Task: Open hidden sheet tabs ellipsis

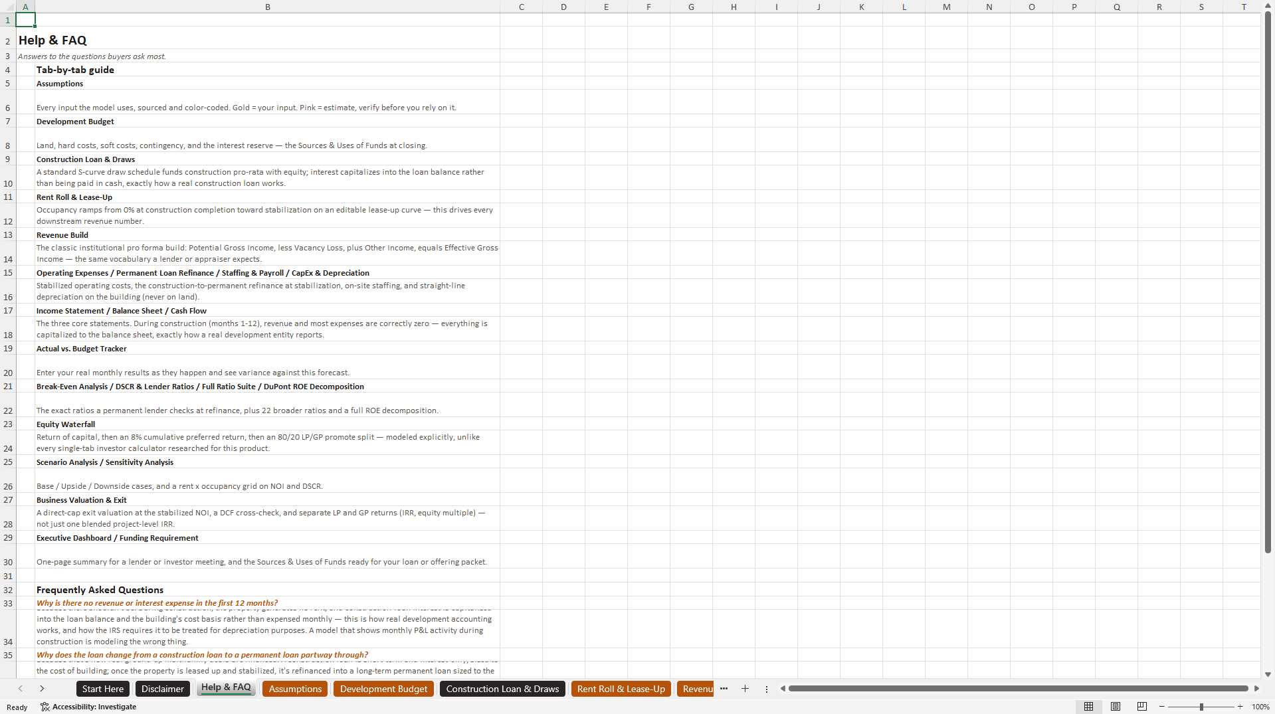Action: pyautogui.click(x=724, y=689)
